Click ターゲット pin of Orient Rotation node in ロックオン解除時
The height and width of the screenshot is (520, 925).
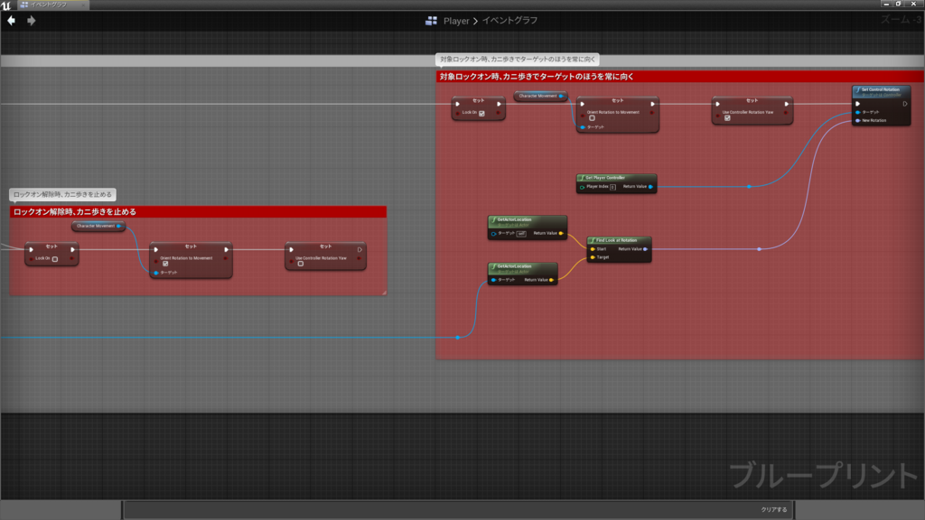tap(155, 273)
